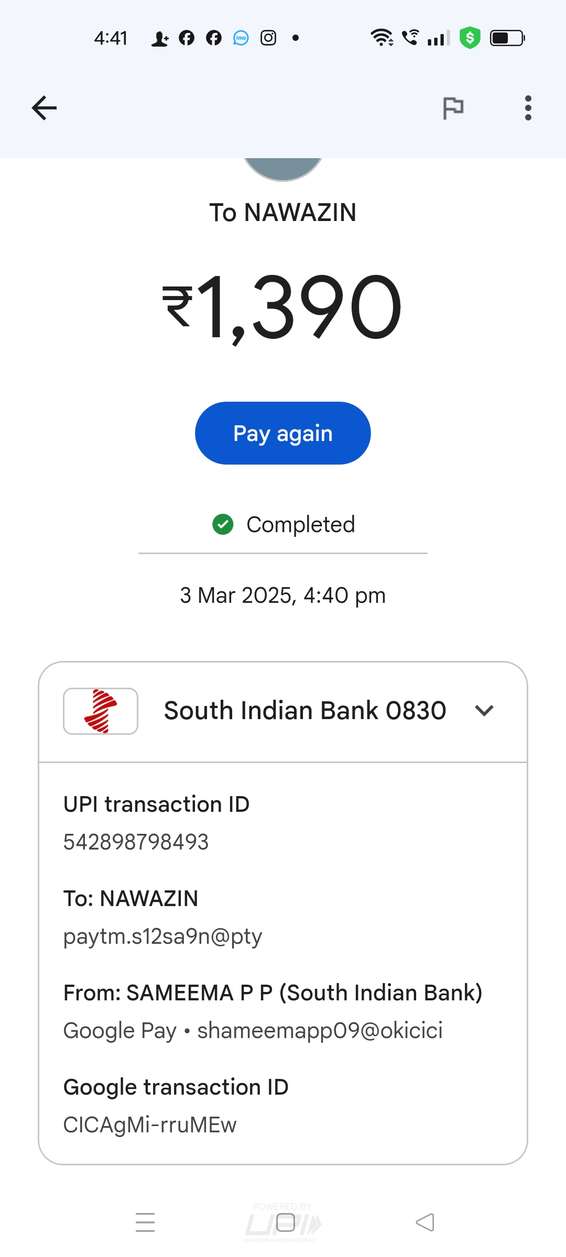Tap the South Indian Bank logo
The height and width of the screenshot is (1257, 566).
click(x=101, y=711)
